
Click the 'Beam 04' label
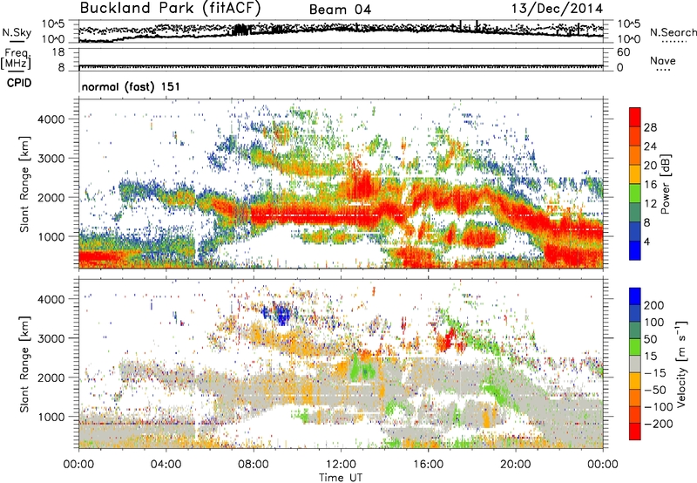click(340, 10)
